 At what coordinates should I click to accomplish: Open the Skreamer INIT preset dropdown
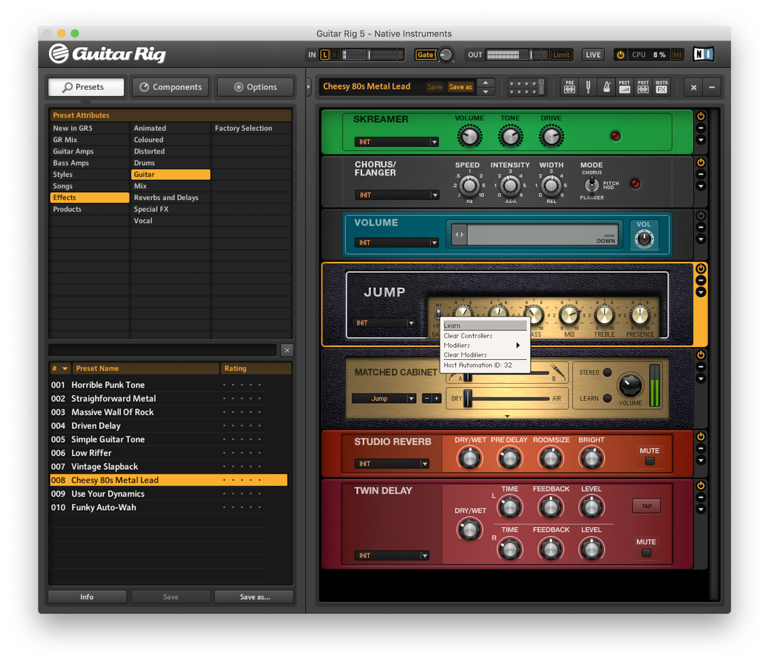click(x=396, y=142)
